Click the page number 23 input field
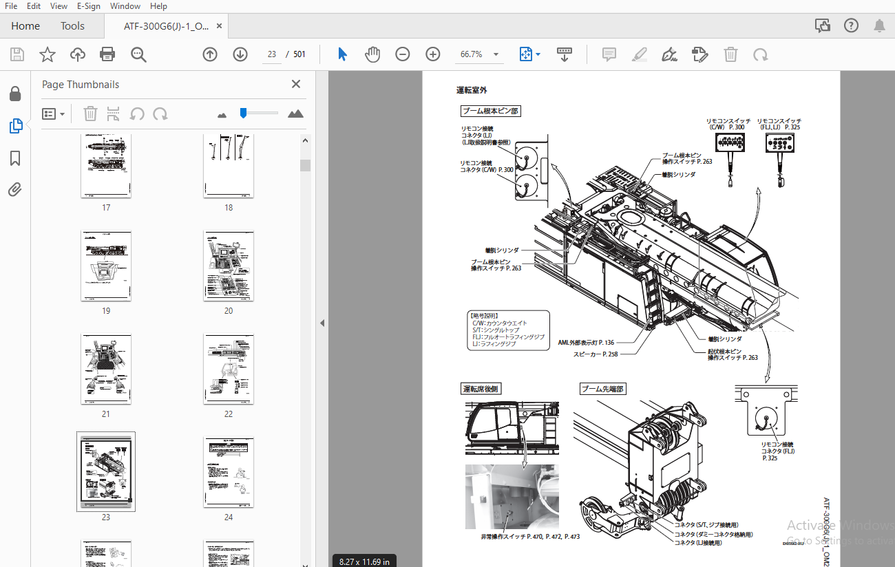Screen dimensions: 895x567 [272, 54]
